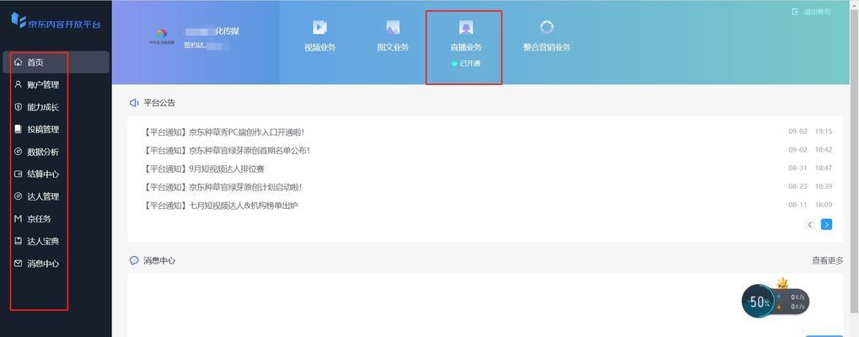Screen dimensions: 859x337
Task: Open notice 9月短视频达人排位赛
Action: (x=204, y=168)
